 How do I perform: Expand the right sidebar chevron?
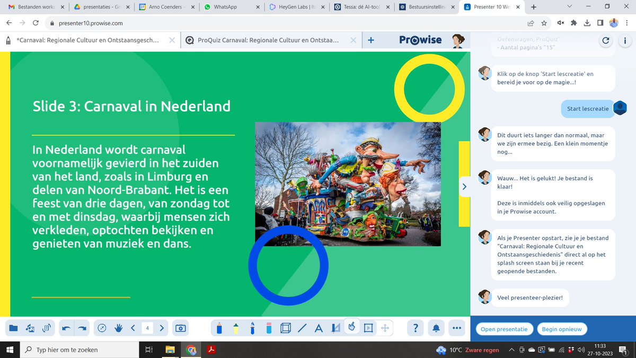click(464, 186)
